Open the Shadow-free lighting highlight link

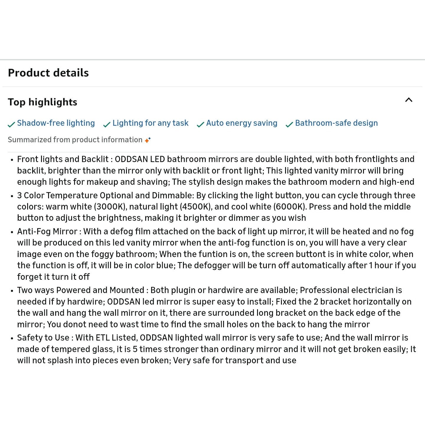coord(56,123)
